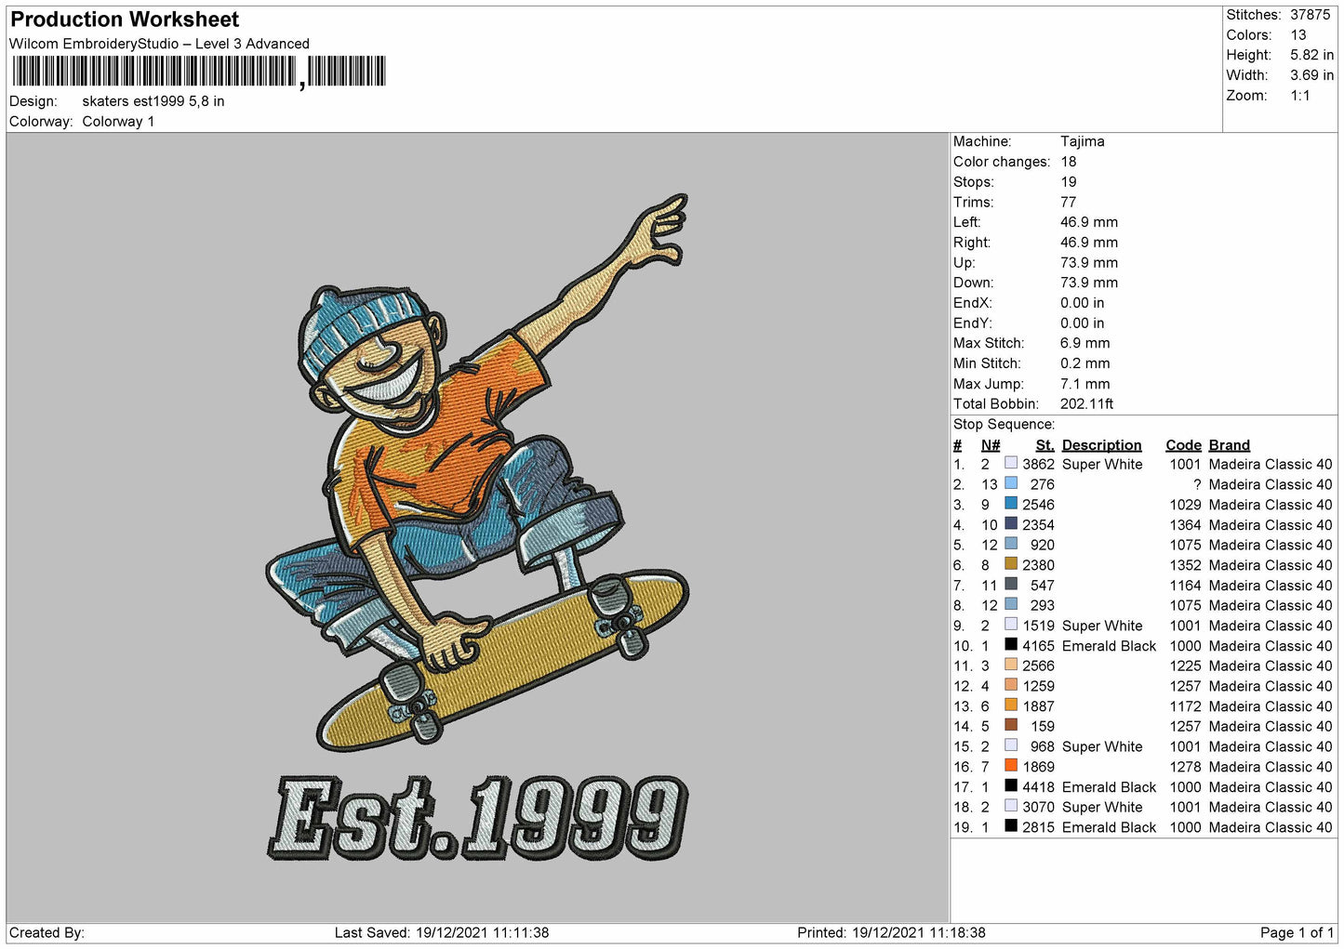The width and height of the screenshot is (1344, 949).
Task: Click thread code '1364' in stop 4
Action: [x=1185, y=525]
